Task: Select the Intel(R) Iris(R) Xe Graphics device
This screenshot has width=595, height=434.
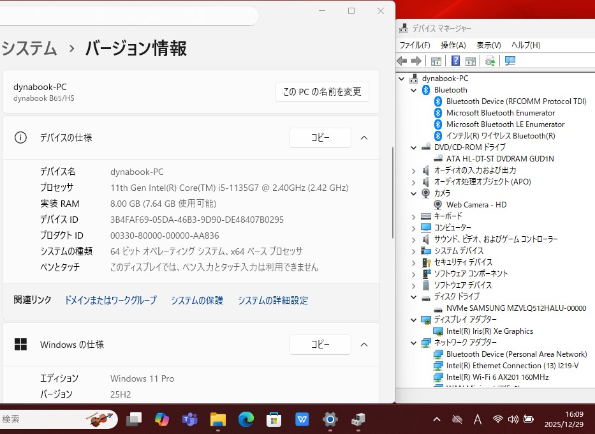Action: coord(489,331)
